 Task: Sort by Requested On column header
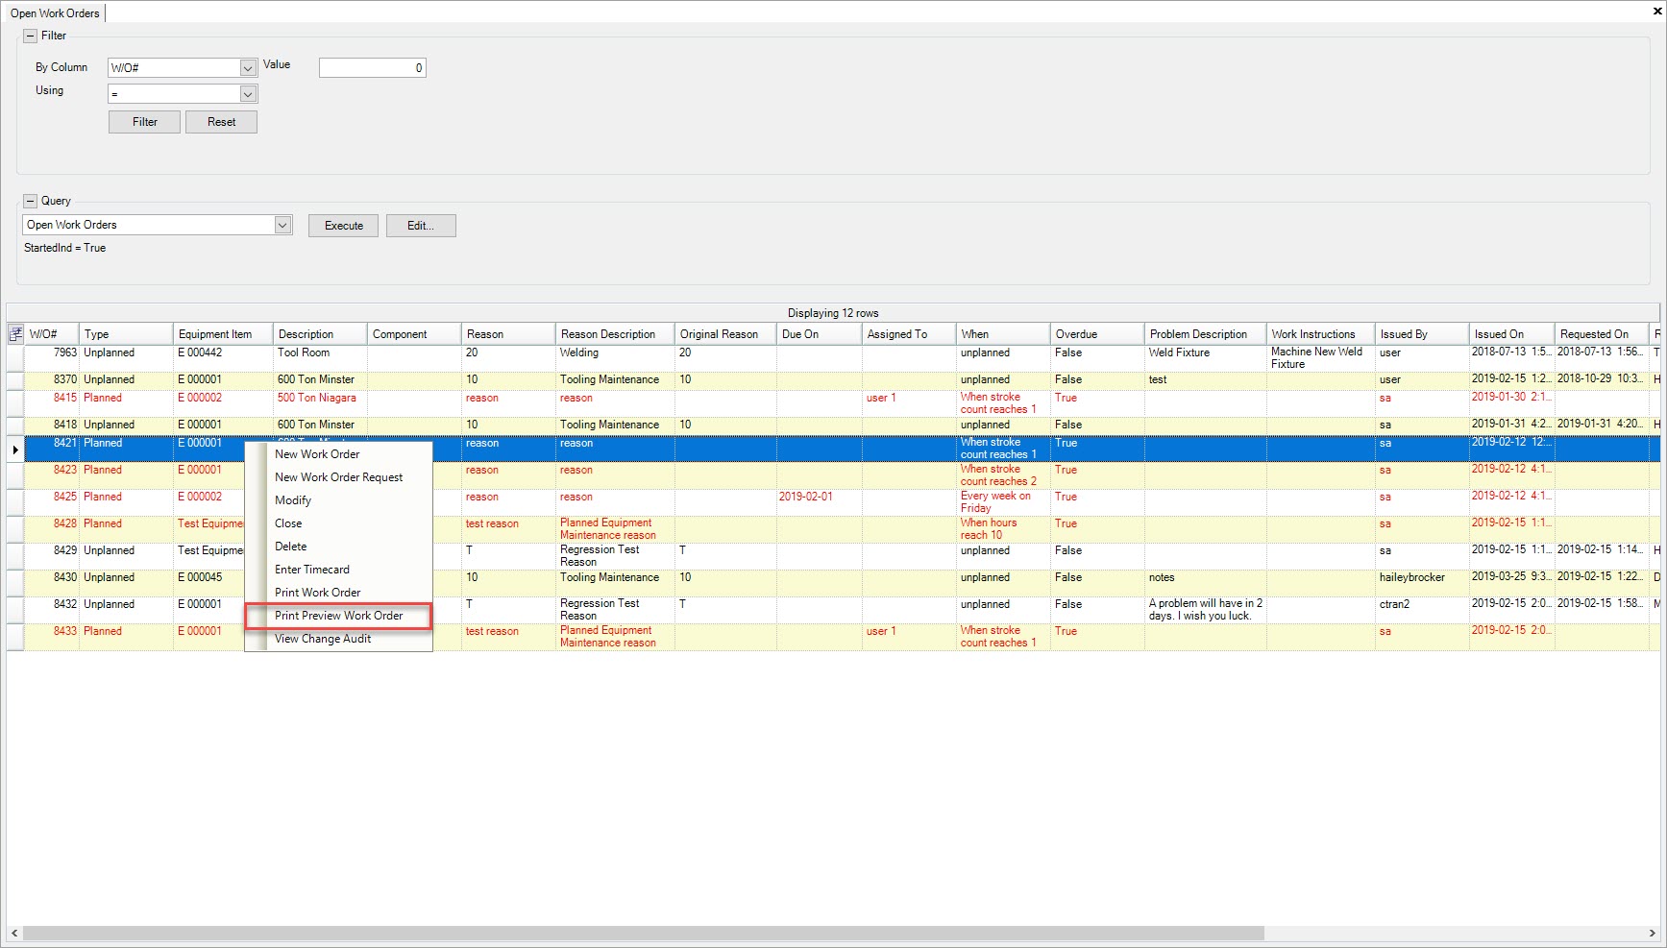[1603, 334]
